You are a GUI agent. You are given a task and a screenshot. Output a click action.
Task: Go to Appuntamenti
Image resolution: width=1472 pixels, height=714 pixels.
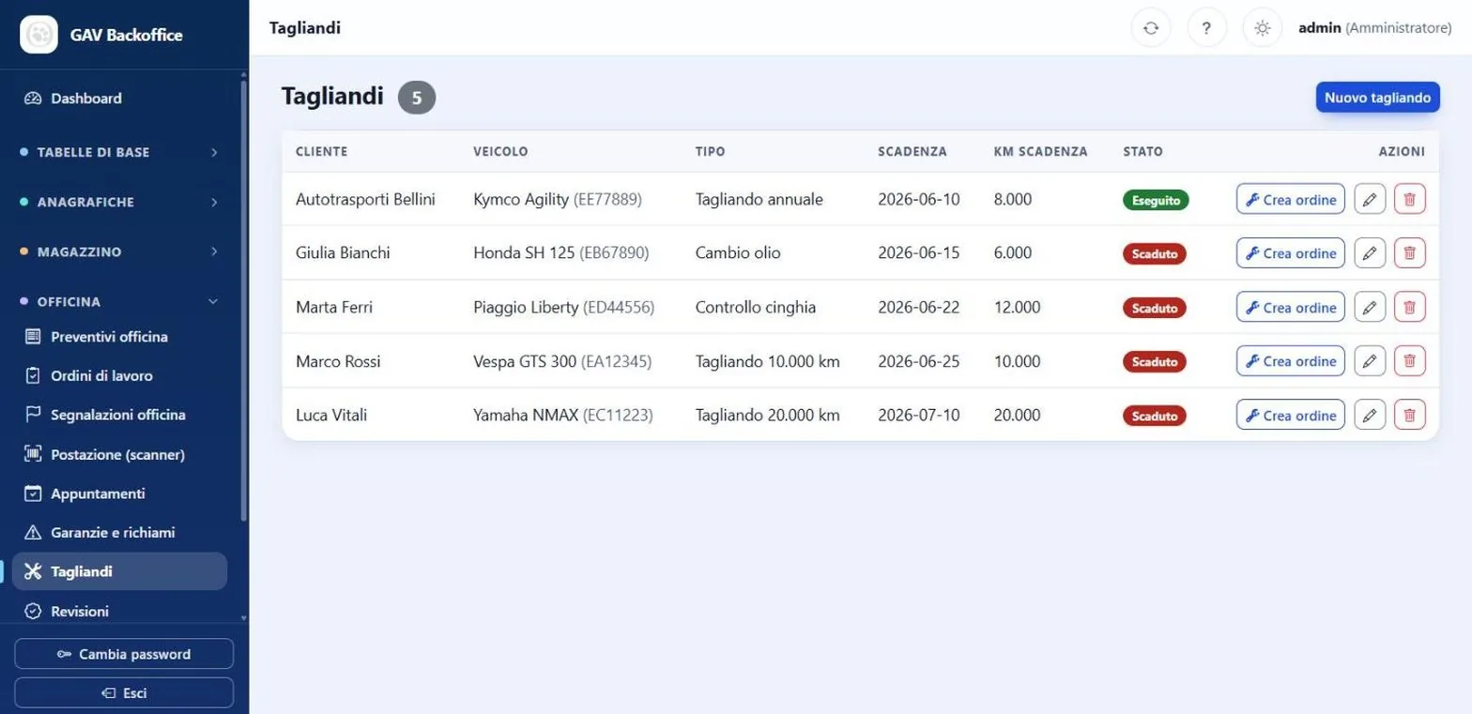pyautogui.click(x=119, y=494)
